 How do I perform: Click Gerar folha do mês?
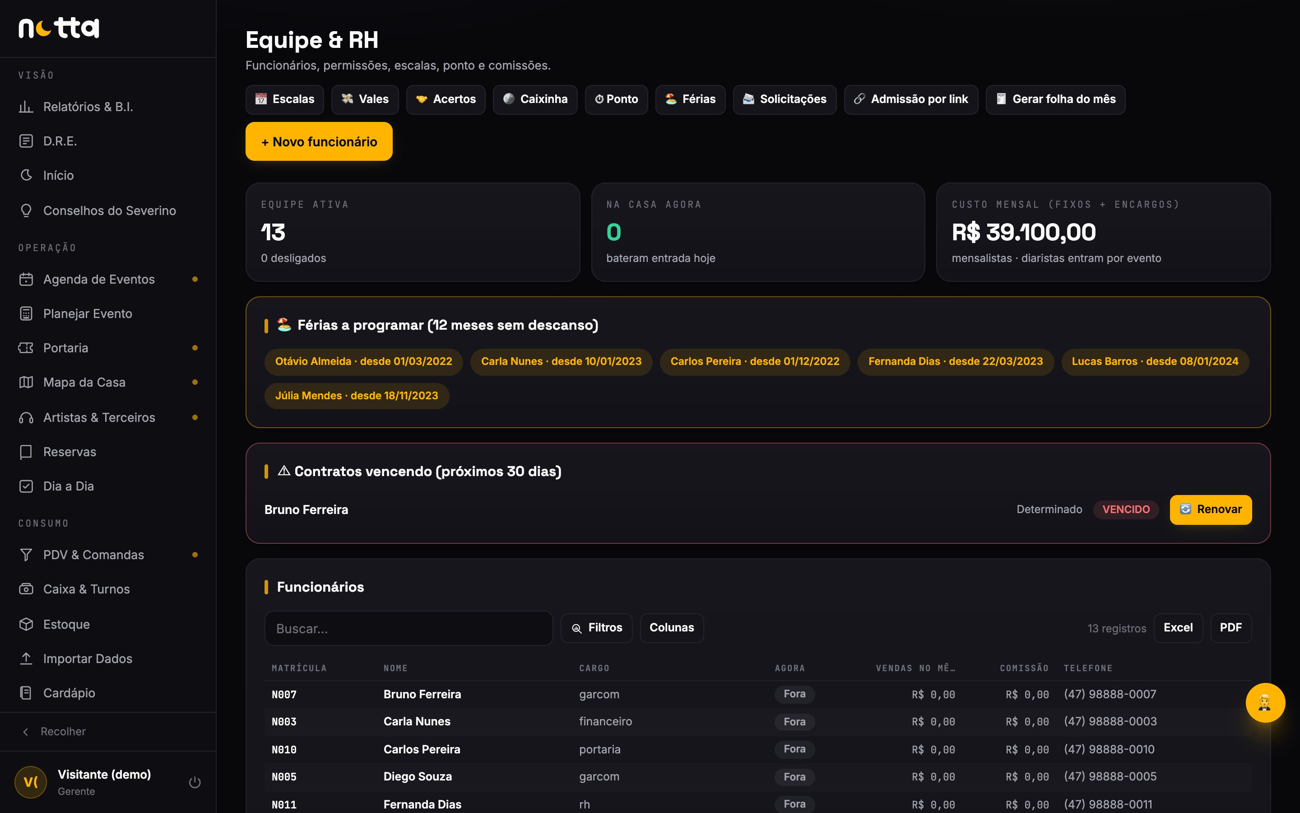[1055, 99]
